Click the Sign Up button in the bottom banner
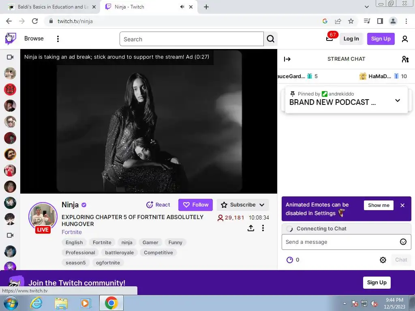The width and height of the screenshot is (415, 311). [x=376, y=282]
